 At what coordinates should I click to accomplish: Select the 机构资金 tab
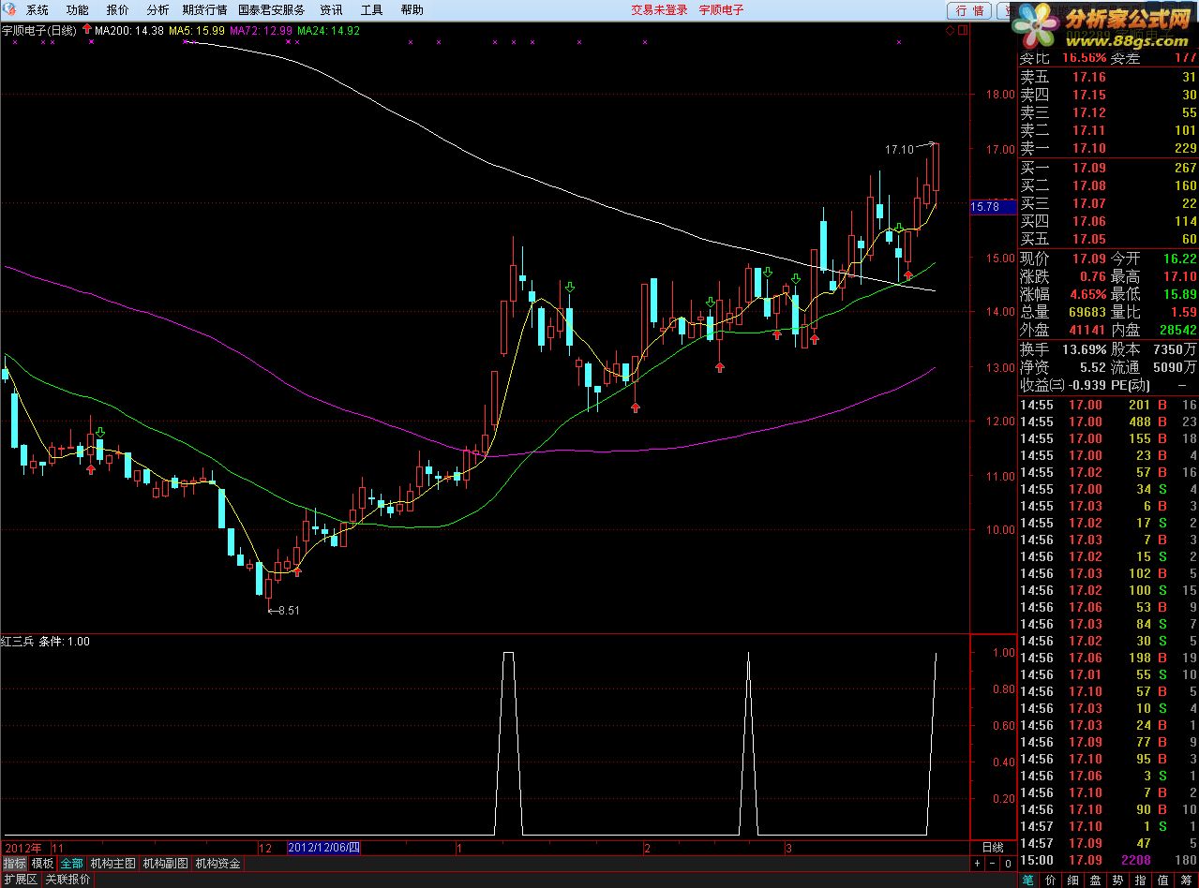pos(217,864)
